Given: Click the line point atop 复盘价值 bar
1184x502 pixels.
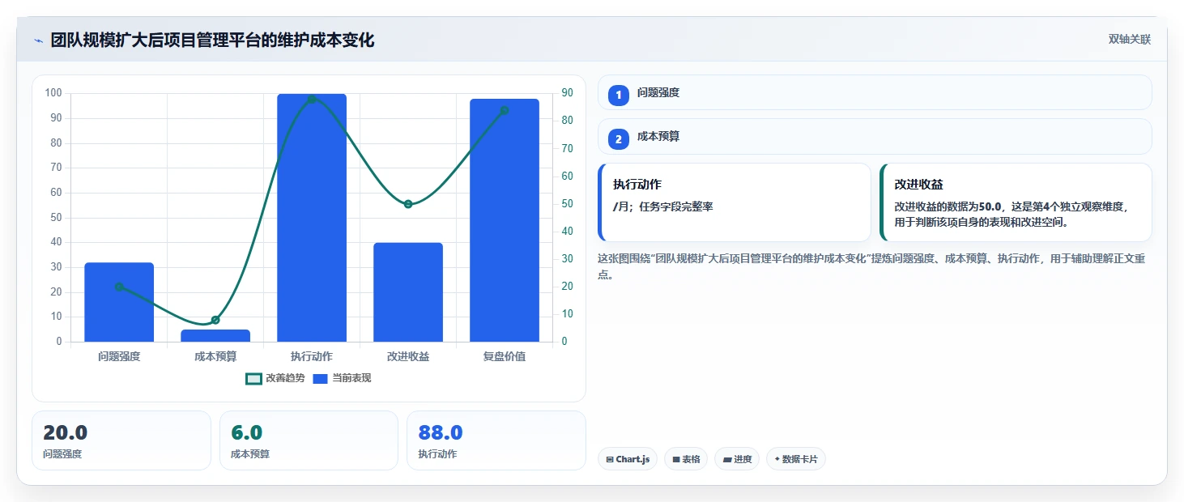Looking at the screenshot, I should 505,110.
